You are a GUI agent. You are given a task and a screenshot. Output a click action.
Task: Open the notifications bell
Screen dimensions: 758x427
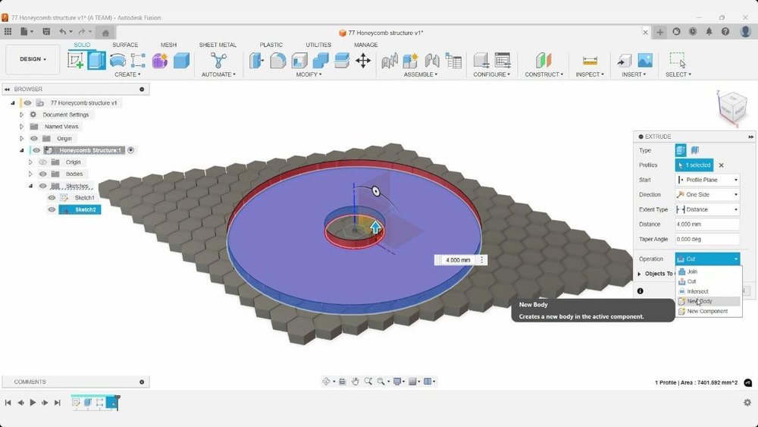click(x=709, y=31)
